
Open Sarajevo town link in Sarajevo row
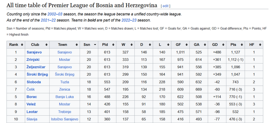pos(64,52)
